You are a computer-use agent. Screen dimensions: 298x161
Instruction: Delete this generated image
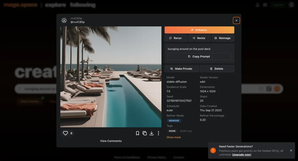coord(217,69)
